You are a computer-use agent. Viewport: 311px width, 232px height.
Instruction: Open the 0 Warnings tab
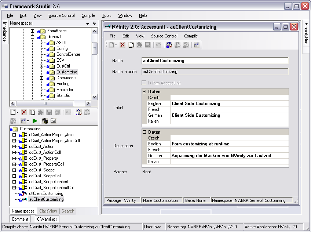click(47, 219)
